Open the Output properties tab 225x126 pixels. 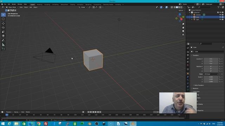[188, 55]
